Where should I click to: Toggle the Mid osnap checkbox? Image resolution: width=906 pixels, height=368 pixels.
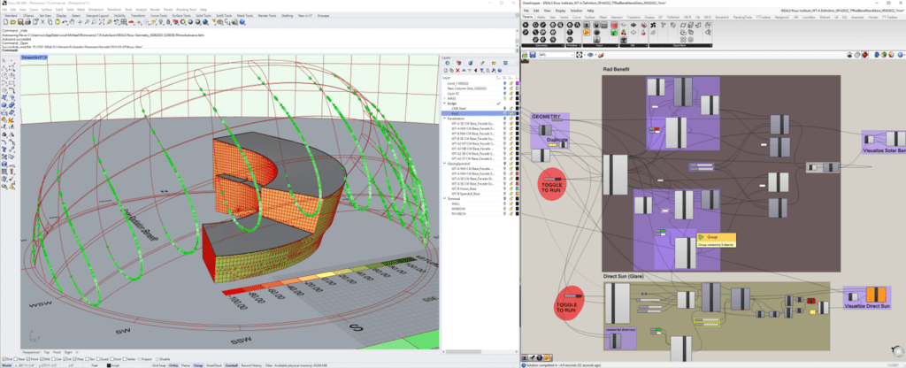[x=42, y=359]
